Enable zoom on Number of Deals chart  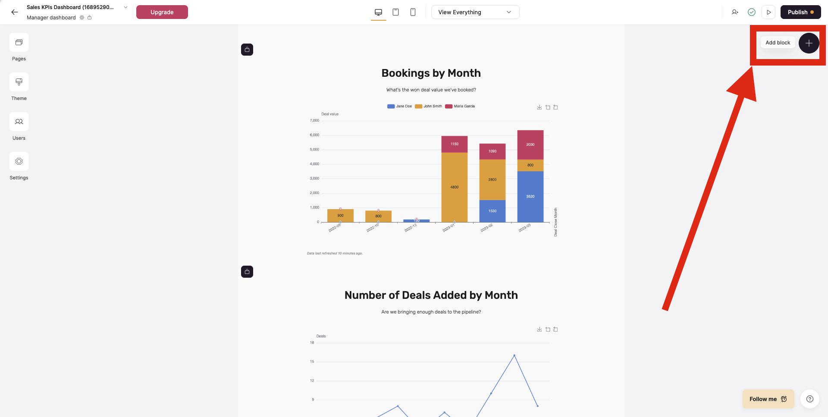coord(548,329)
